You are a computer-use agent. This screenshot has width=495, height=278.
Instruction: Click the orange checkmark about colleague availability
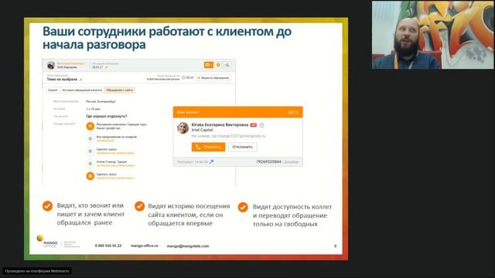(243, 207)
